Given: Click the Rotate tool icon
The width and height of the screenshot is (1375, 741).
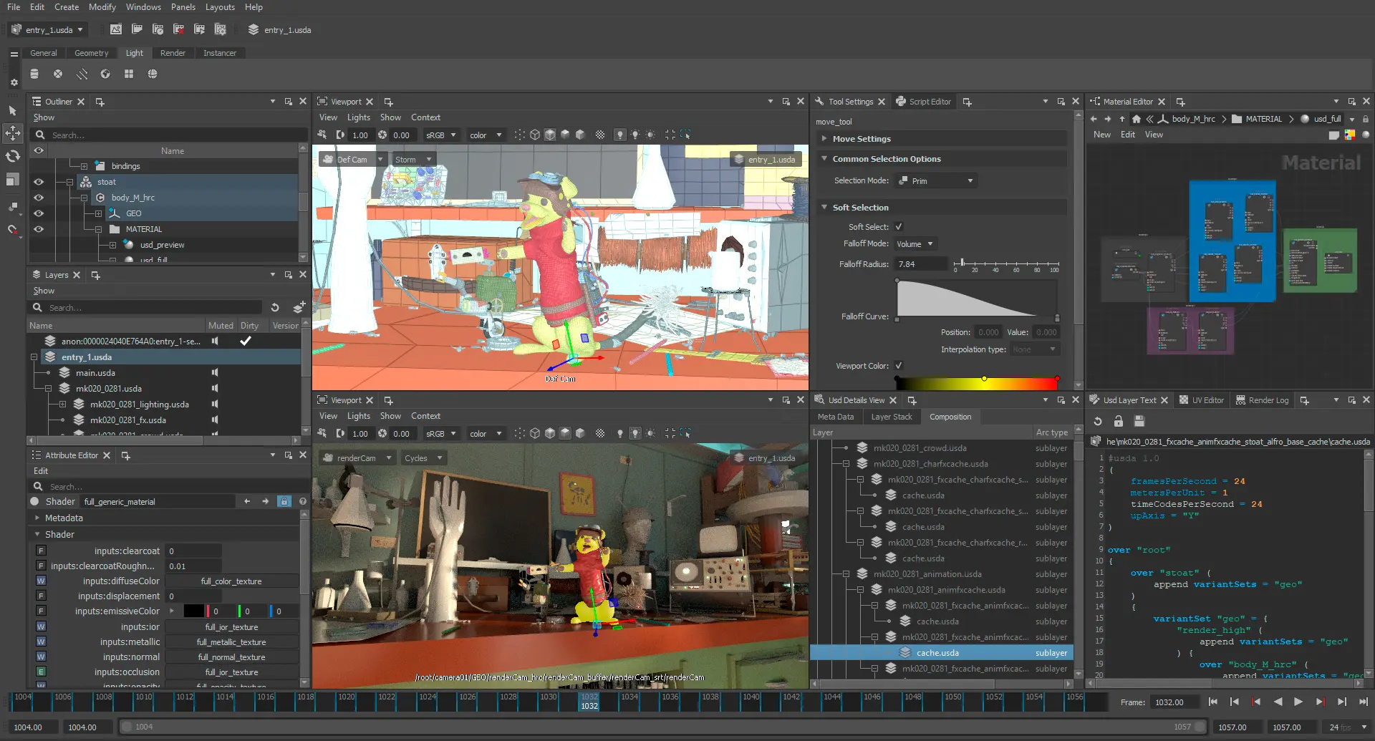Looking at the screenshot, I should [x=13, y=156].
